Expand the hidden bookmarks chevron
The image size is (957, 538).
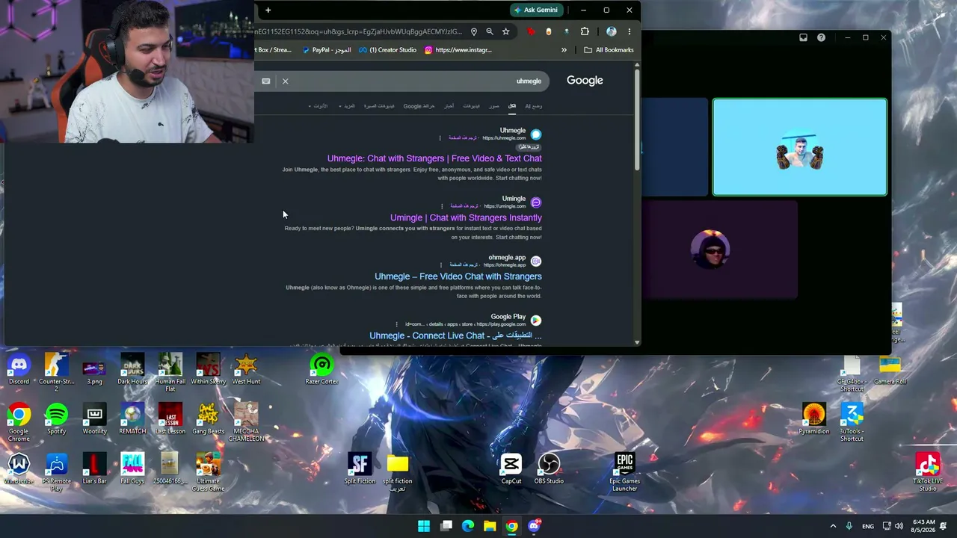tap(564, 50)
